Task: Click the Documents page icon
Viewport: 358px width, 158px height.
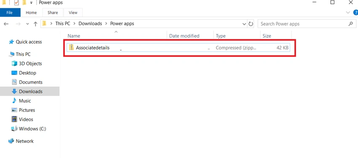Action: coord(14,82)
